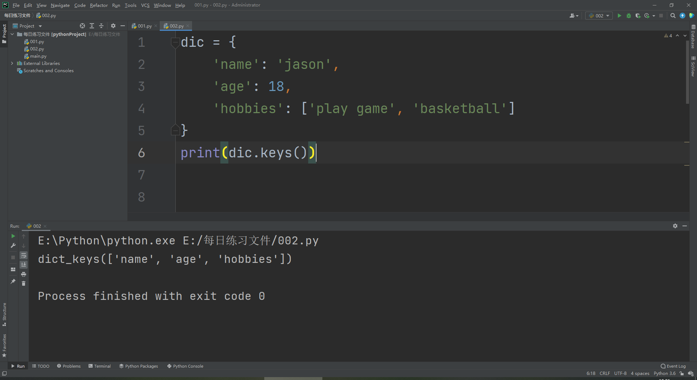
Task: Open the Problems tool window
Action: tap(69, 366)
